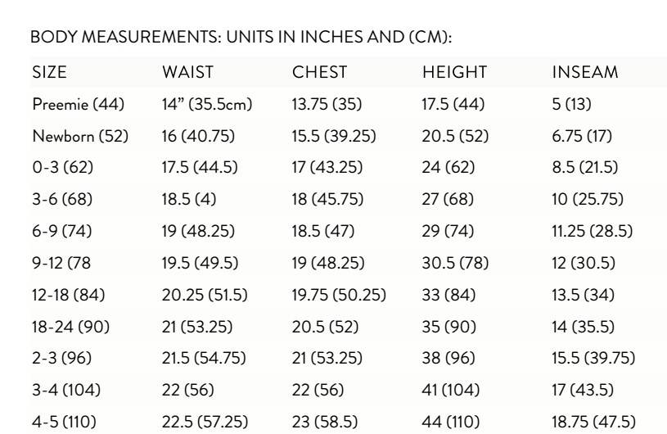Click the HEIGHT column header

click(454, 72)
